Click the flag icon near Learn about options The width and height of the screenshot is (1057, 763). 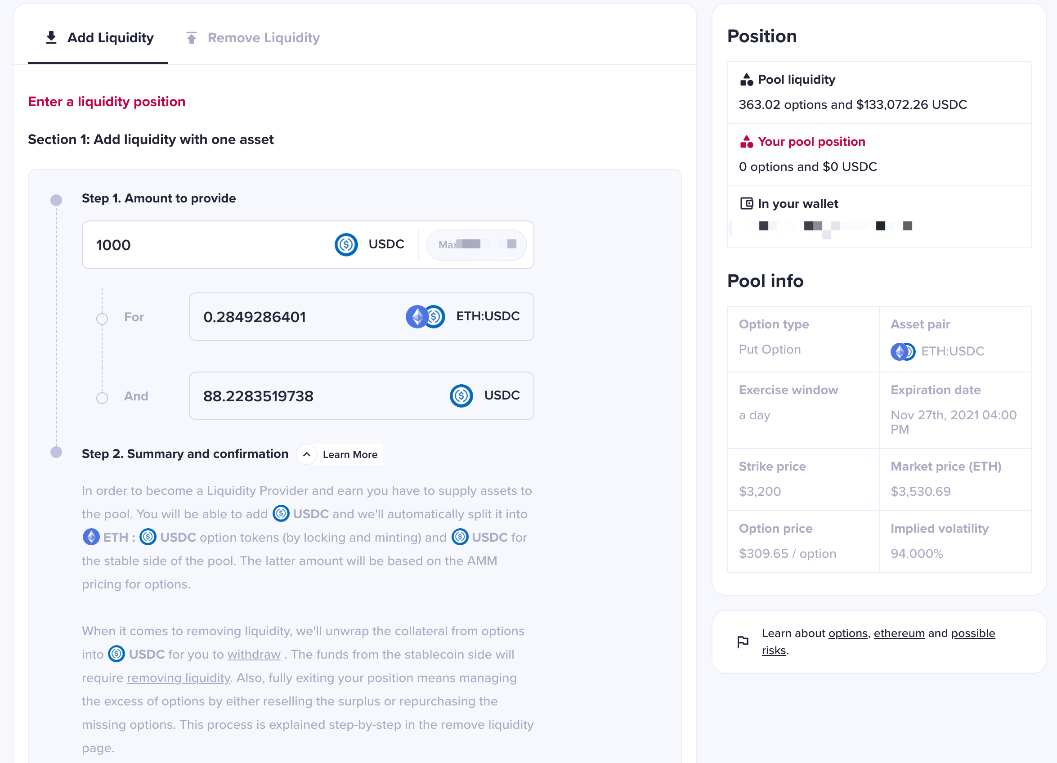pyautogui.click(x=743, y=642)
